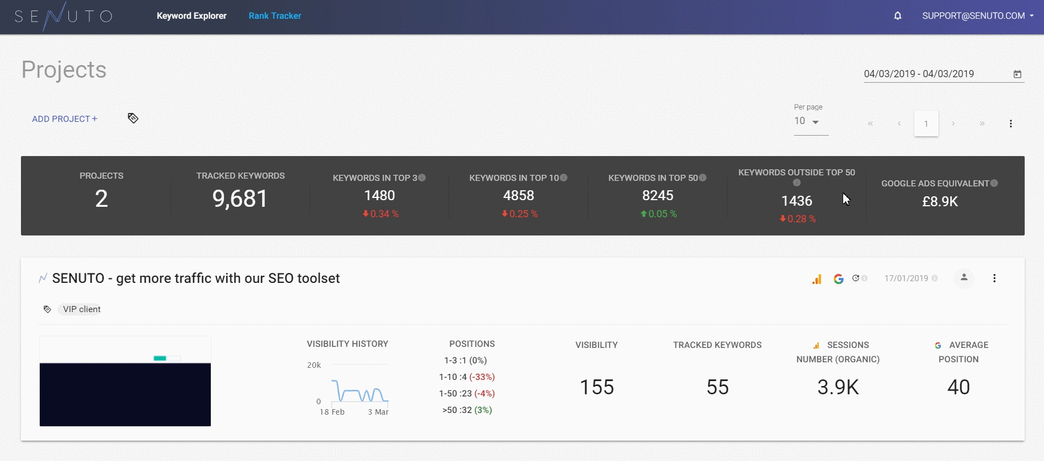Switch to Rank Tracker

(x=275, y=16)
